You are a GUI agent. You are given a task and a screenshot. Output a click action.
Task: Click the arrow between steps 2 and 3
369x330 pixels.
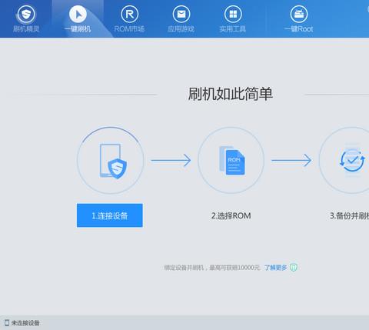[x=291, y=161]
